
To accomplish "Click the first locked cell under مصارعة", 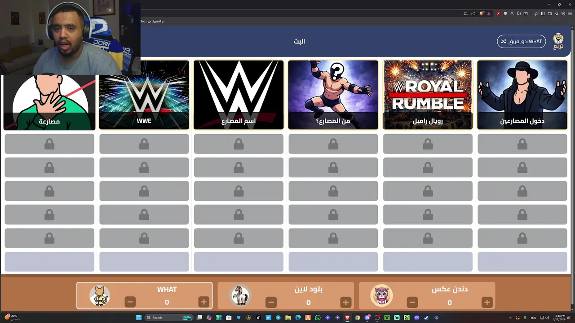I will pyautogui.click(x=49, y=144).
